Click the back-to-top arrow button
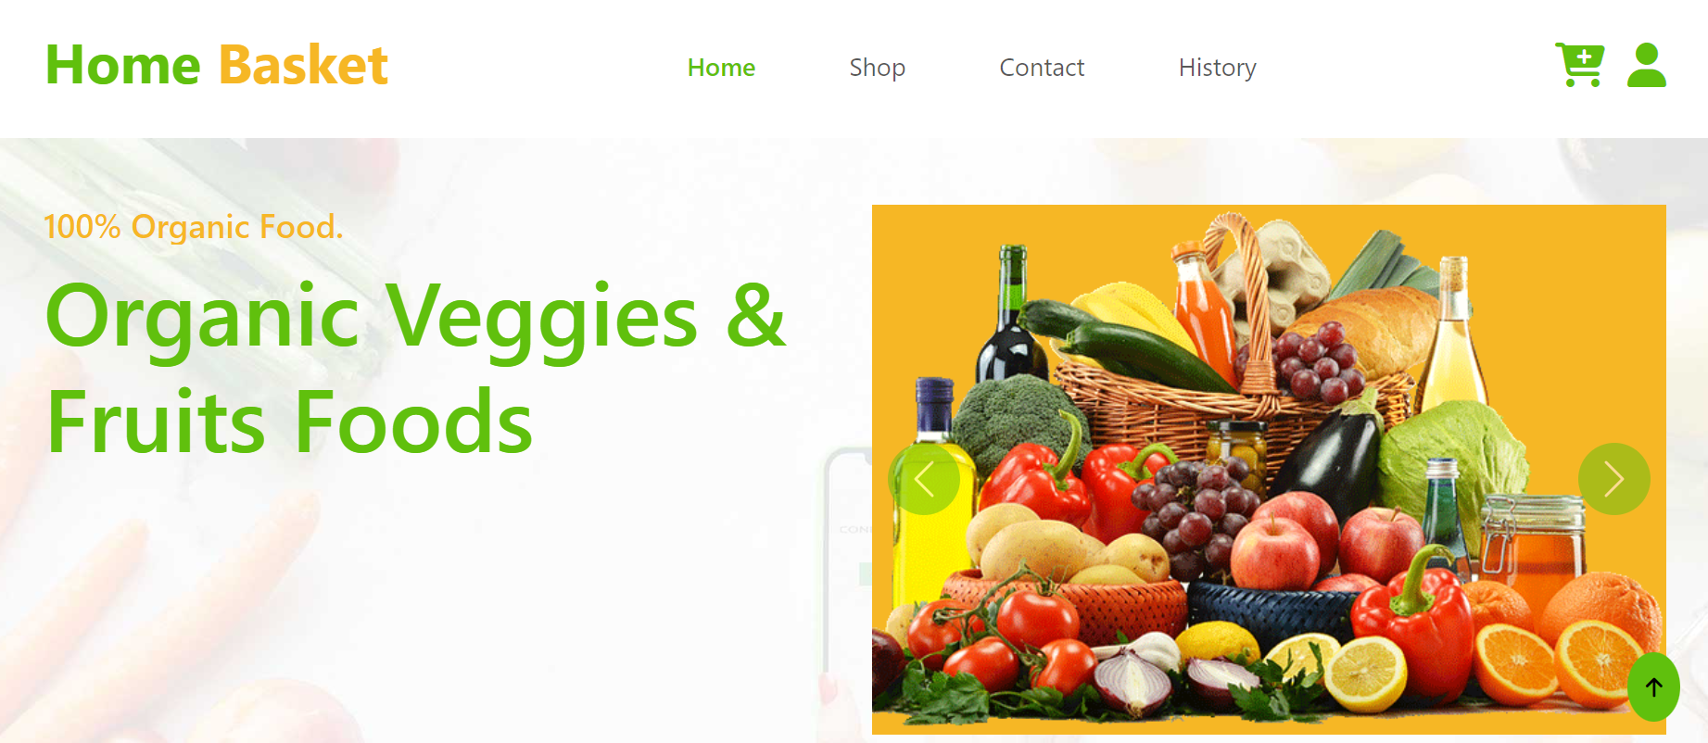This screenshot has width=1708, height=743. click(x=1654, y=686)
